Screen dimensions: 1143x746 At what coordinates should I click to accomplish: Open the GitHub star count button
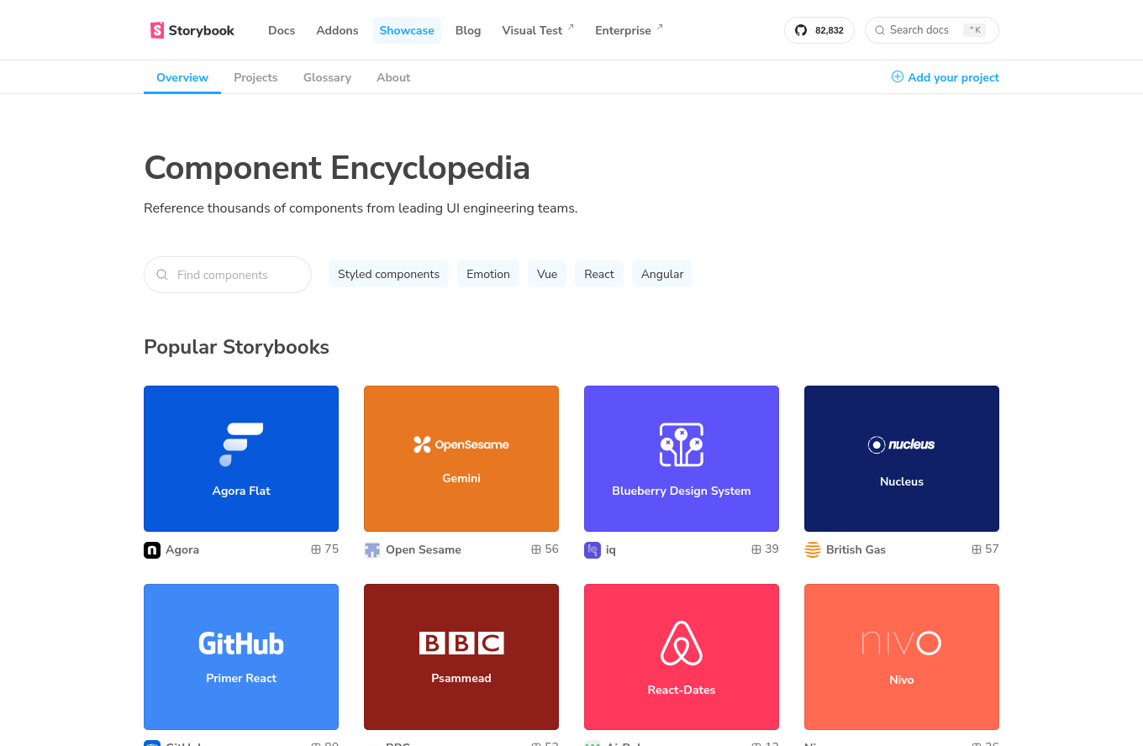coord(819,30)
